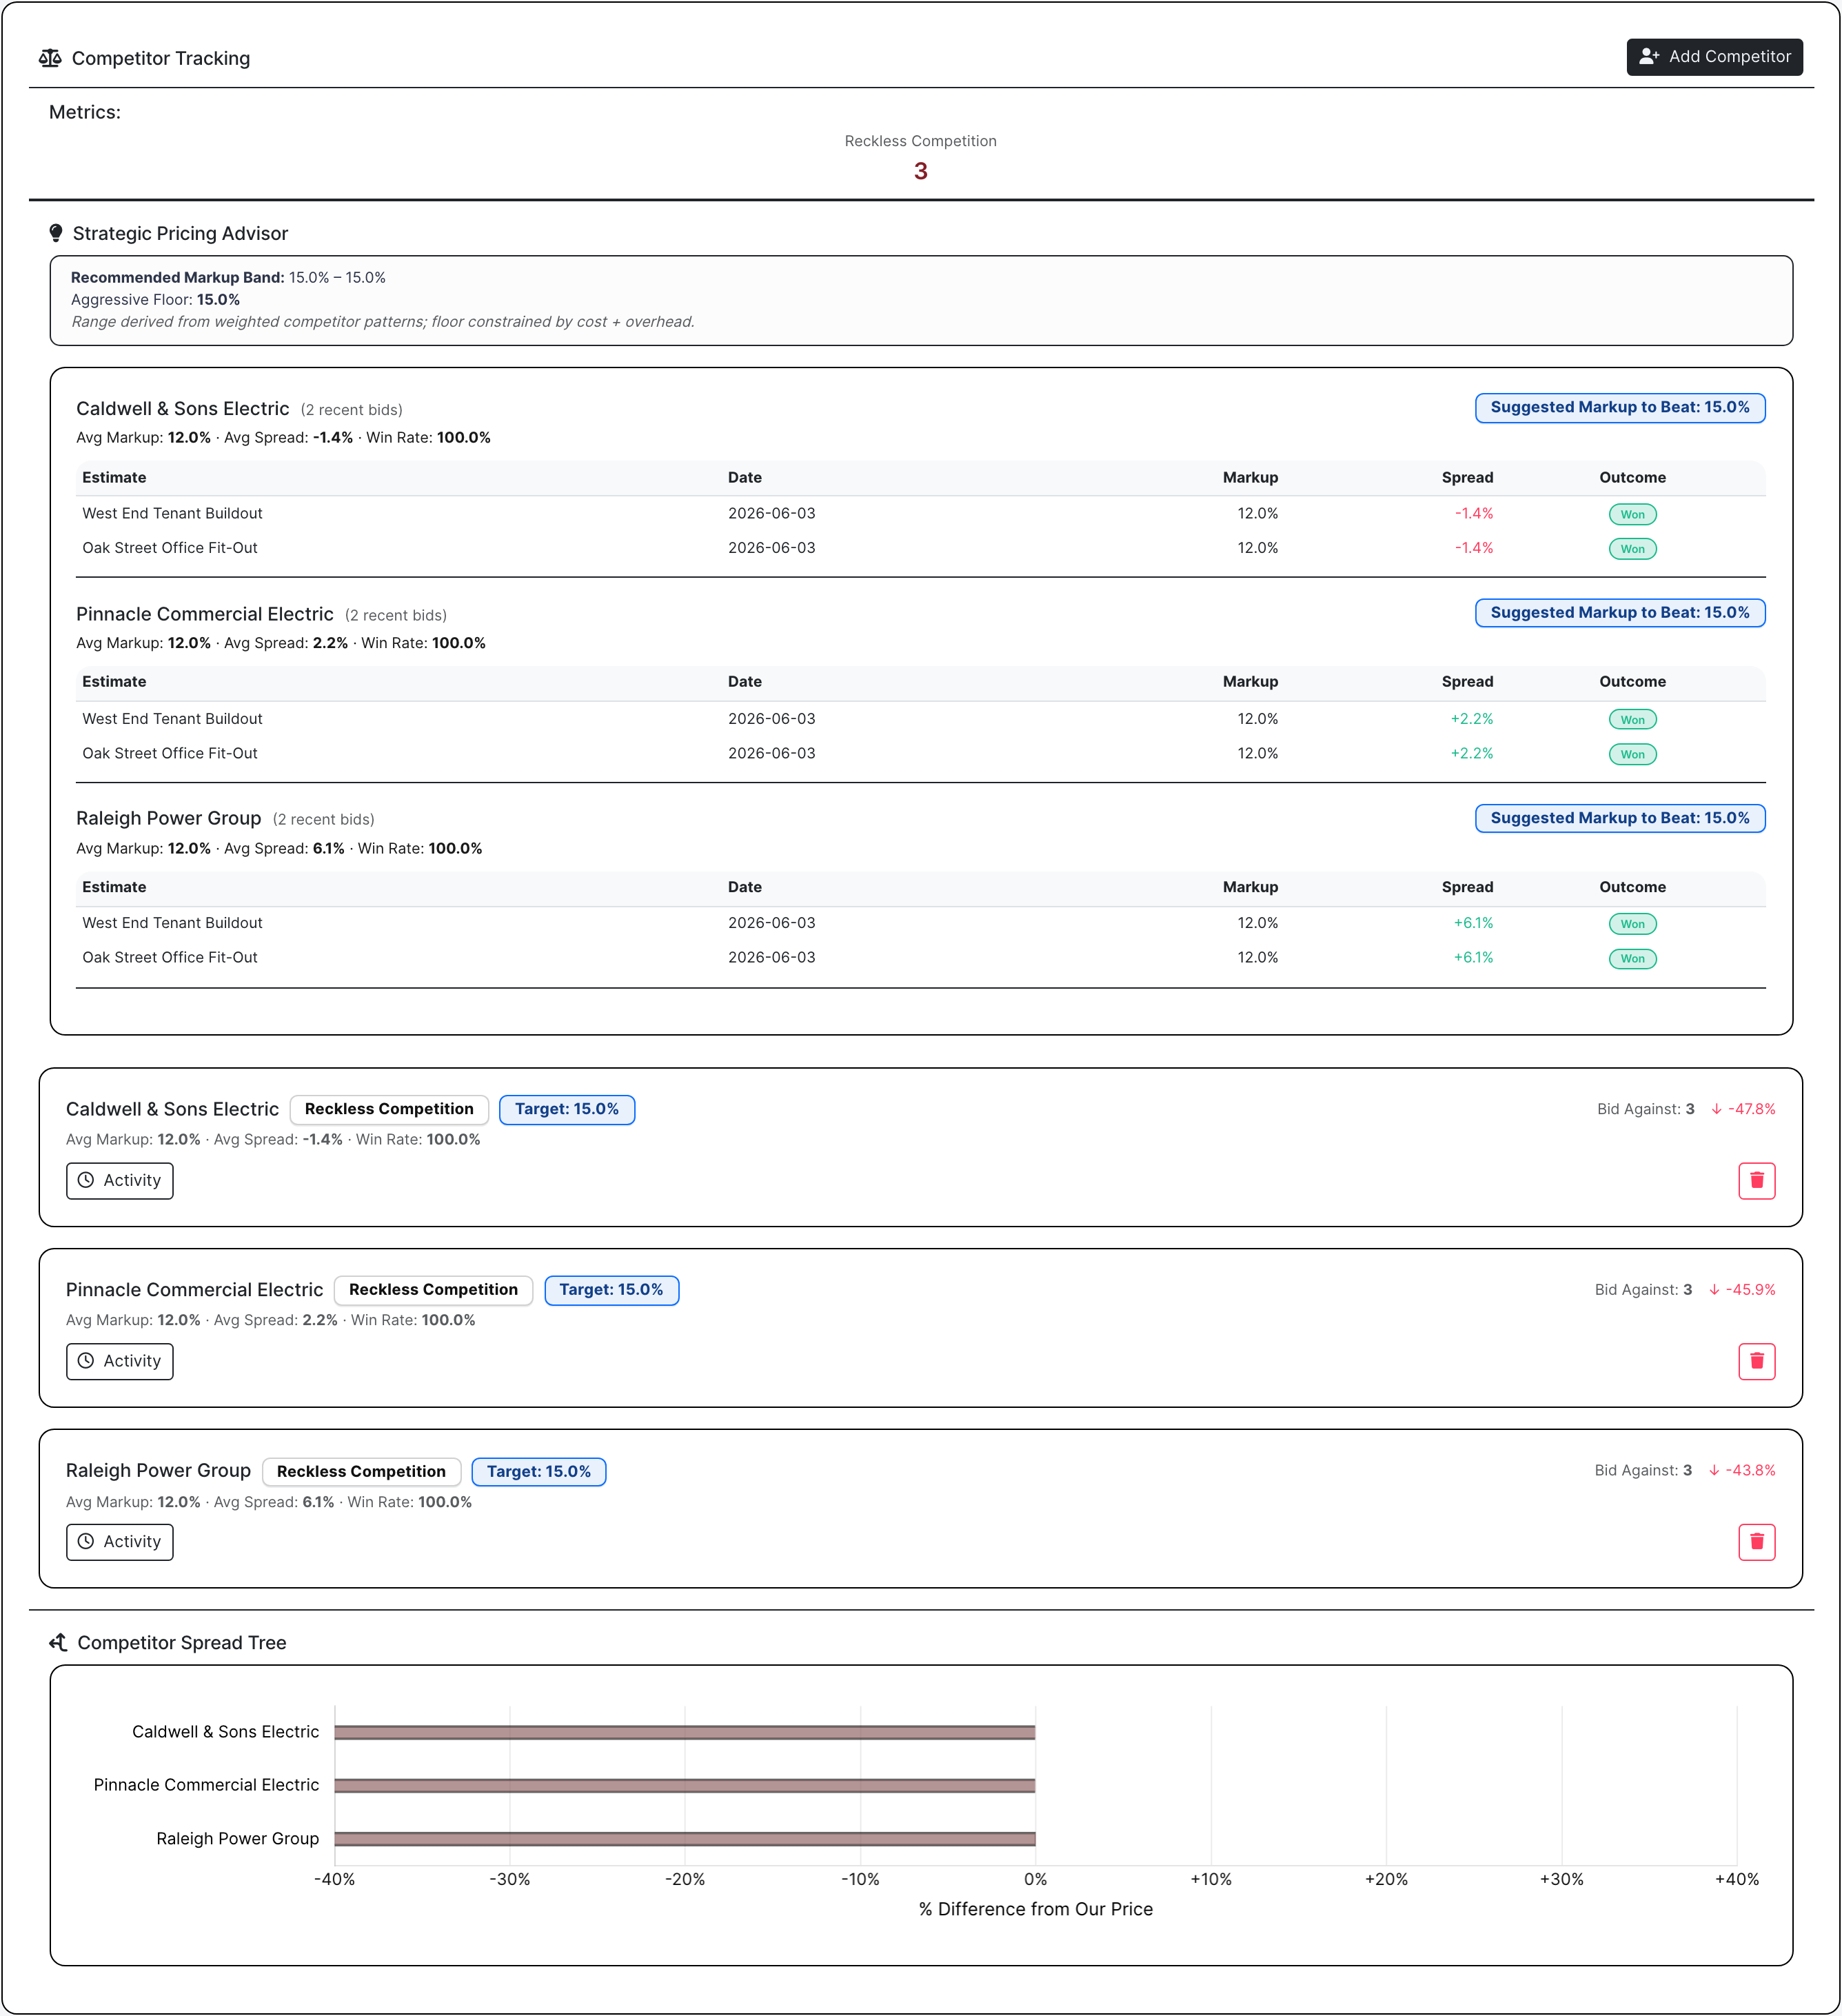Delete Raleigh Power Group competitor card
Screen dimensions: 1842x2016
click(x=1756, y=1541)
